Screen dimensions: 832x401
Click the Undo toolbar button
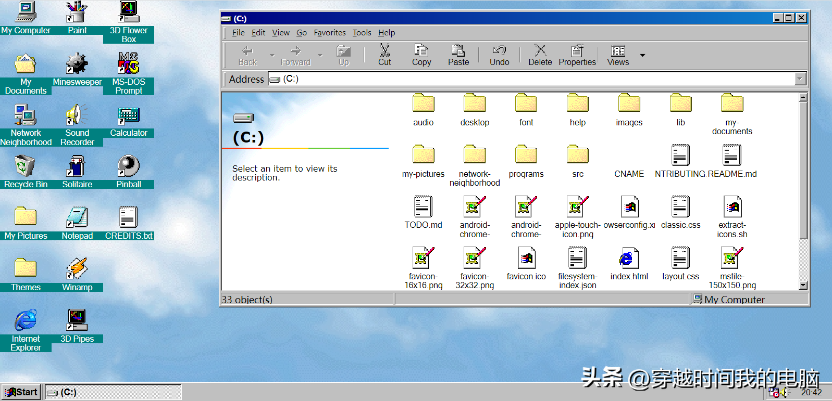tap(500, 55)
